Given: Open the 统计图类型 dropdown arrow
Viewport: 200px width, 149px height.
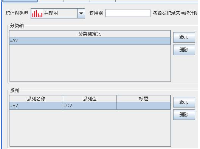Looking at the screenshot, I should point(81,13).
